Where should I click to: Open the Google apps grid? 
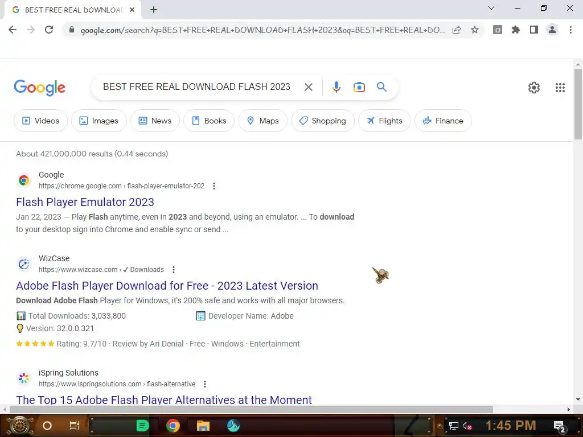click(560, 88)
